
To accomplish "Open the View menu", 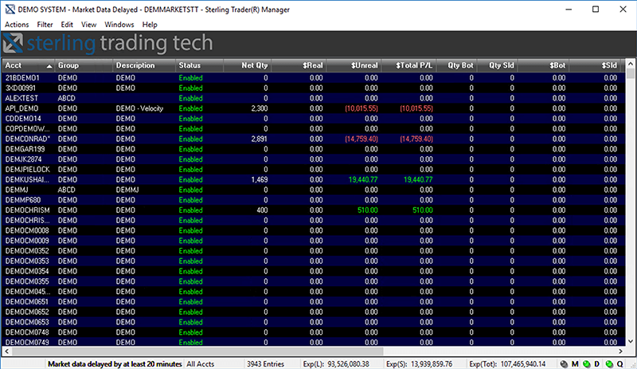I will coord(88,25).
